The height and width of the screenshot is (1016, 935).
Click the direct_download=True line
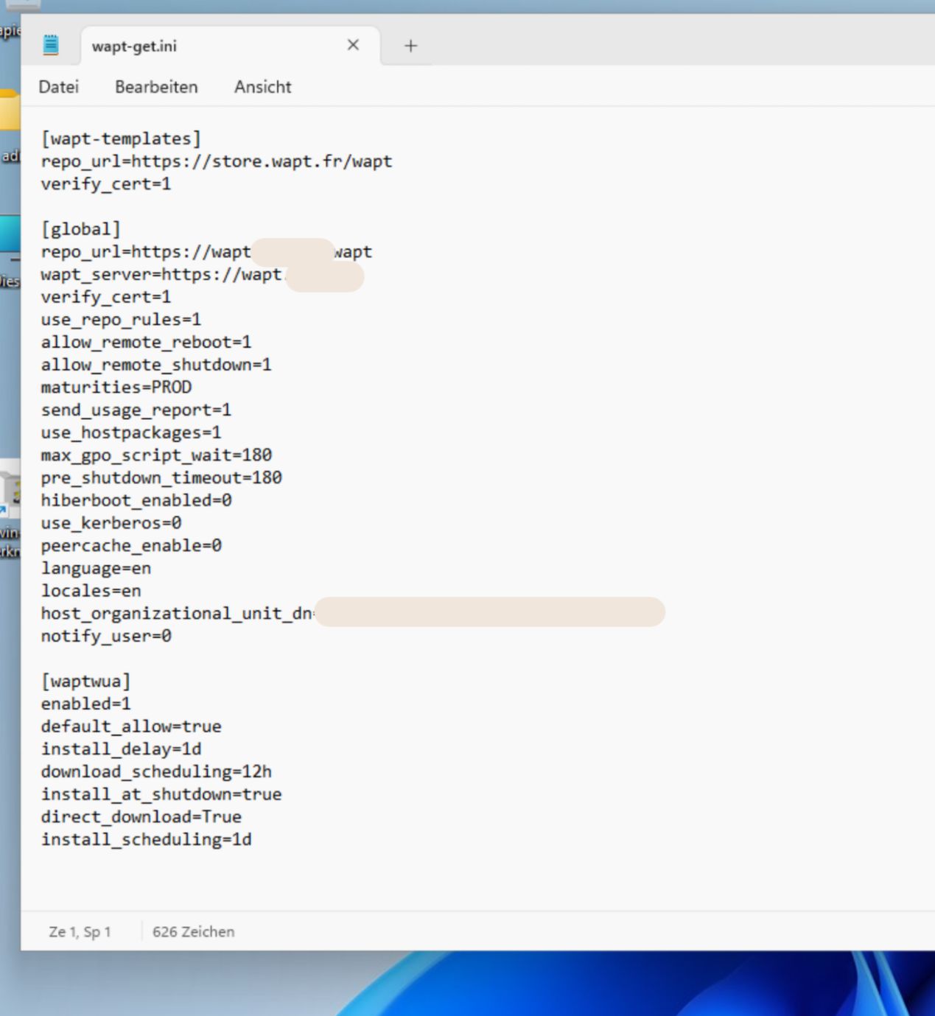click(141, 817)
